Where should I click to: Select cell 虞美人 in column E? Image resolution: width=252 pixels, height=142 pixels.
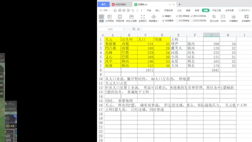pyautogui.click(x=178, y=48)
